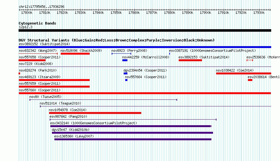Open the esv2038614 variant label

pos(264,77)
